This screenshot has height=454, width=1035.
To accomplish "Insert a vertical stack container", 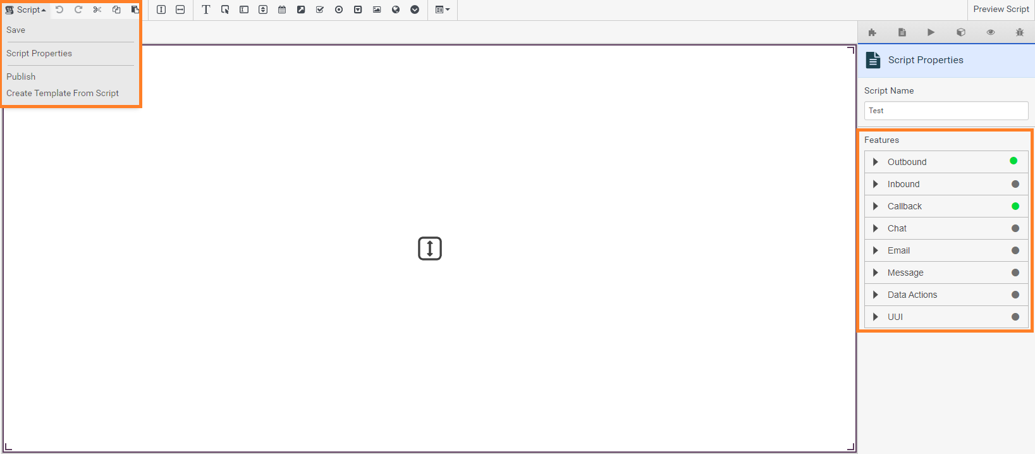I will (x=161, y=9).
